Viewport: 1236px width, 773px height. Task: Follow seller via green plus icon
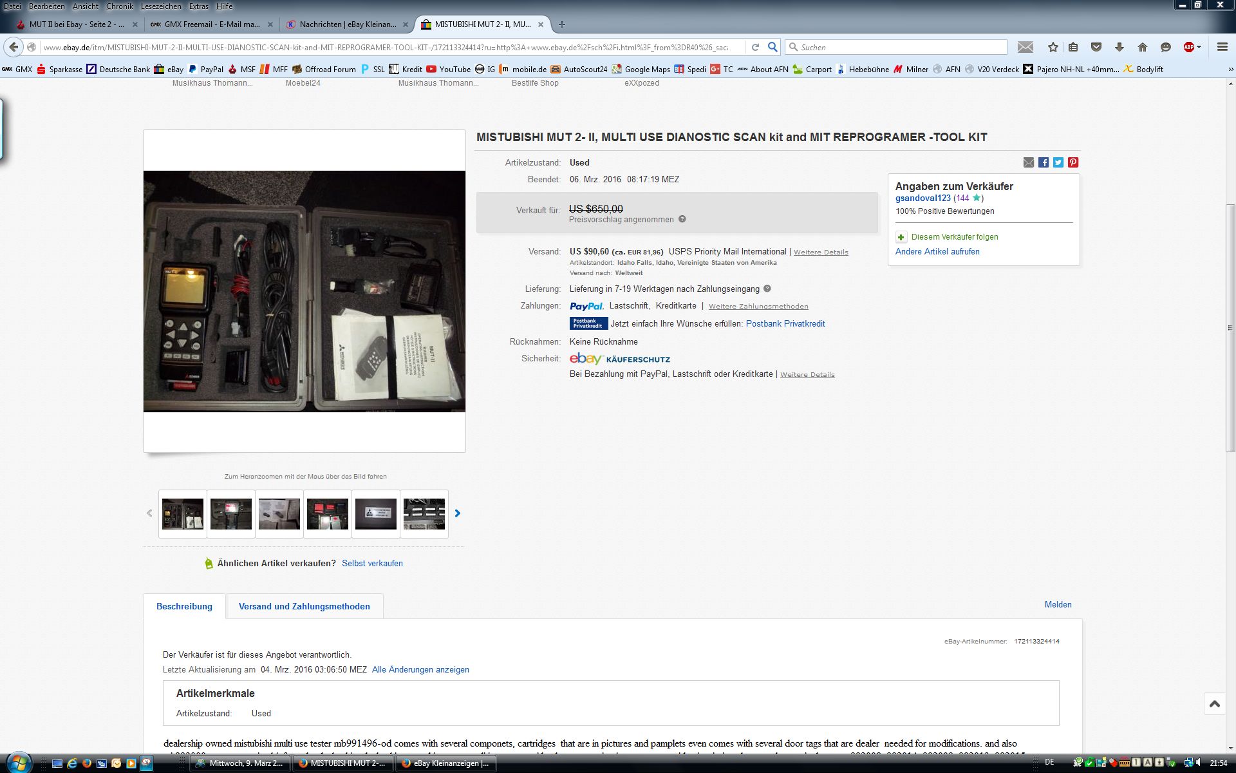[x=901, y=237]
